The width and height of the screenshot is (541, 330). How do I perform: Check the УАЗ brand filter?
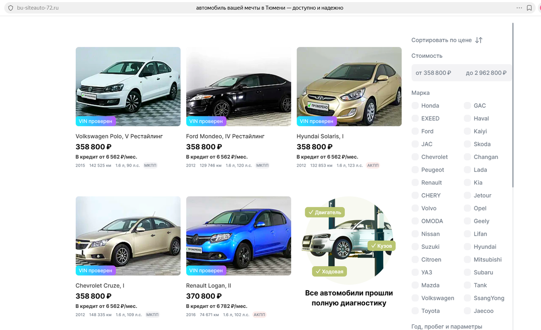(x=415, y=273)
